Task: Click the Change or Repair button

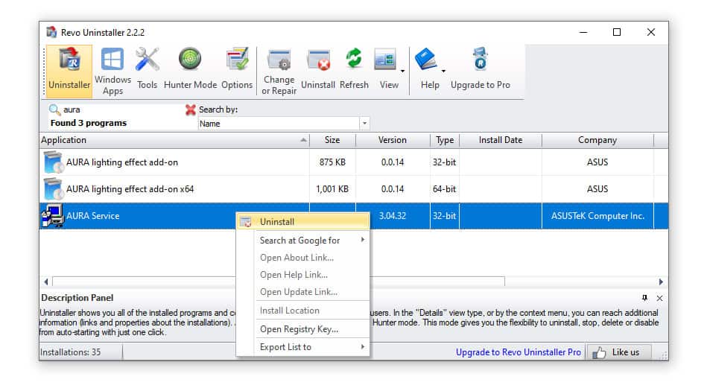Action: tap(279, 71)
